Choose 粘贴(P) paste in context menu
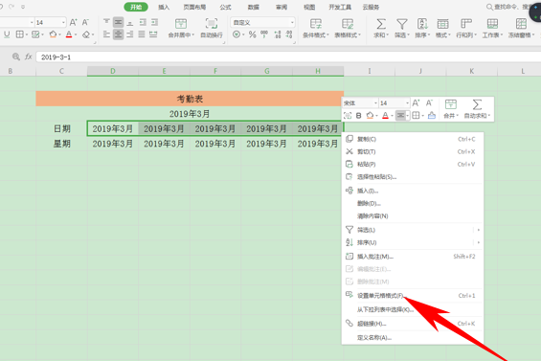 tap(413, 165)
